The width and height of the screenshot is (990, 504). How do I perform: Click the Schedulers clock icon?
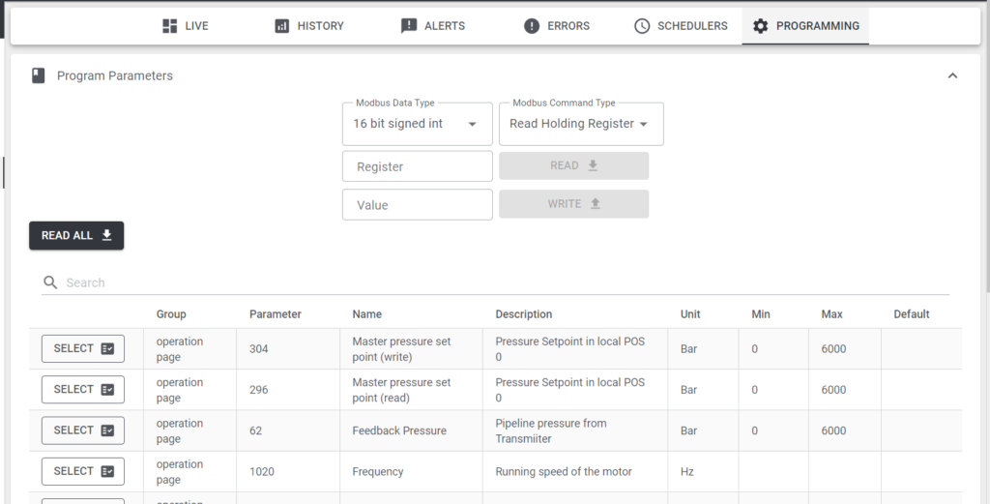[x=642, y=26]
